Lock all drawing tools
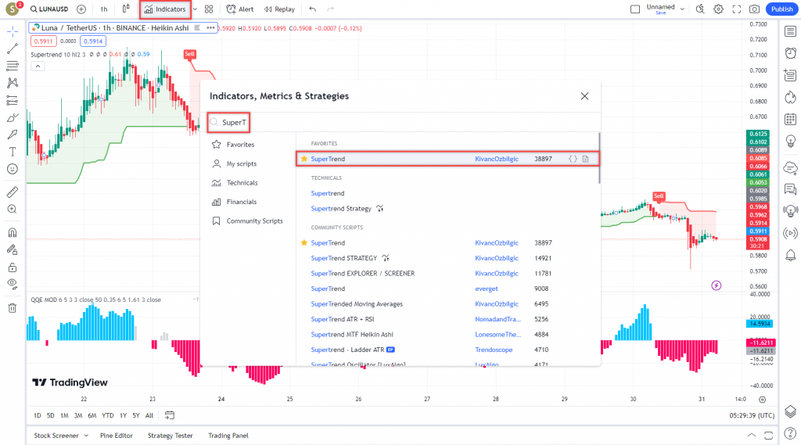The width and height of the screenshot is (801, 445). click(x=13, y=267)
